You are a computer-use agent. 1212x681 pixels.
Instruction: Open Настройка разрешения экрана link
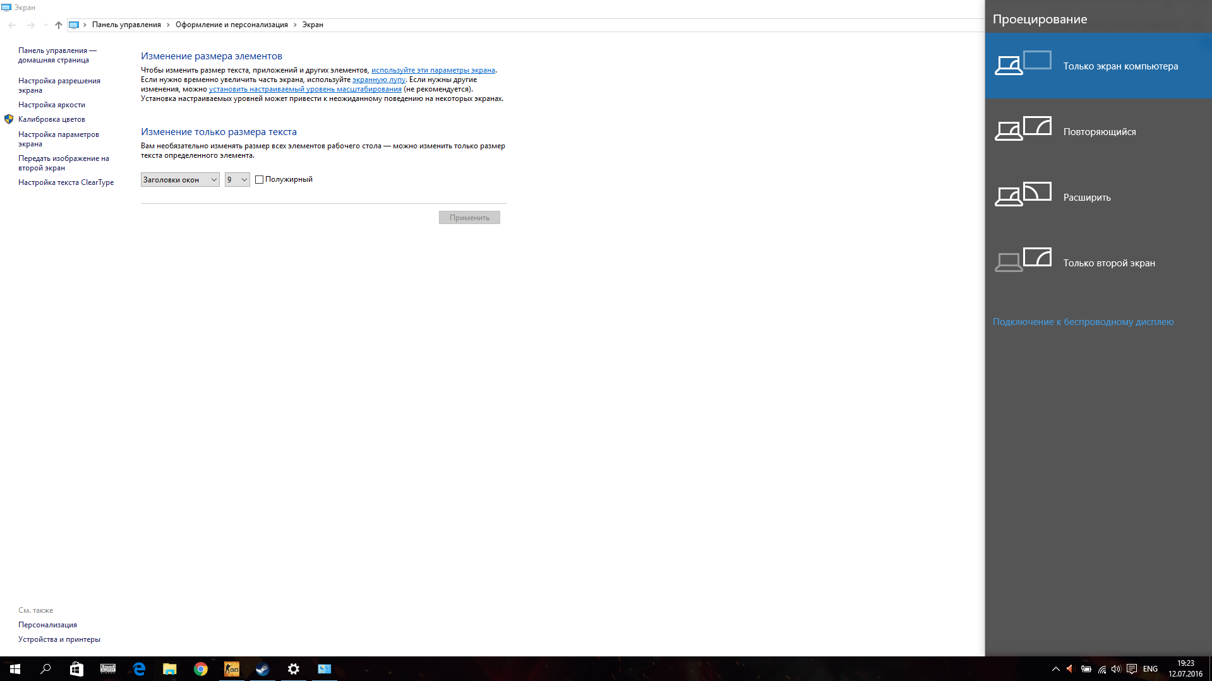[x=59, y=85]
